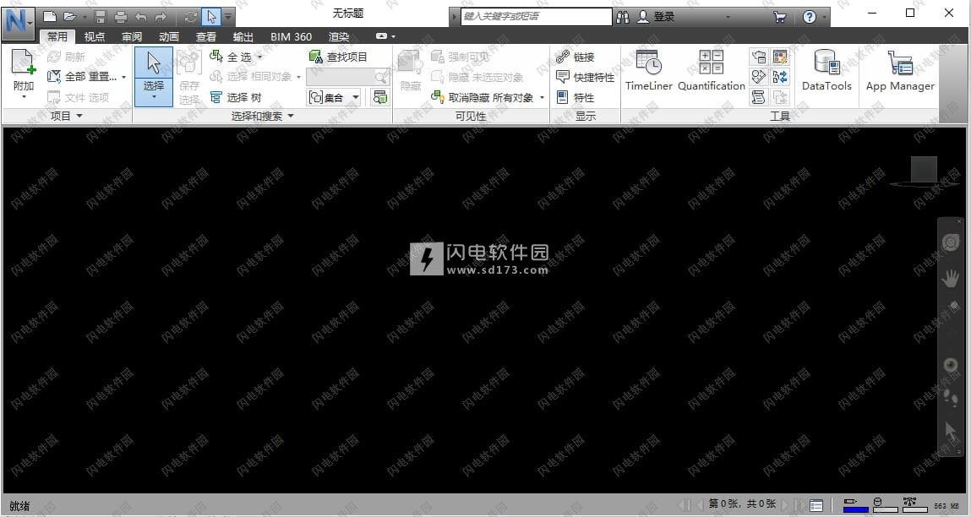Toggle the 链接 (Links) display
This screenshot has width=971, height=517.
pyautogui.click(x=576, y=57)
